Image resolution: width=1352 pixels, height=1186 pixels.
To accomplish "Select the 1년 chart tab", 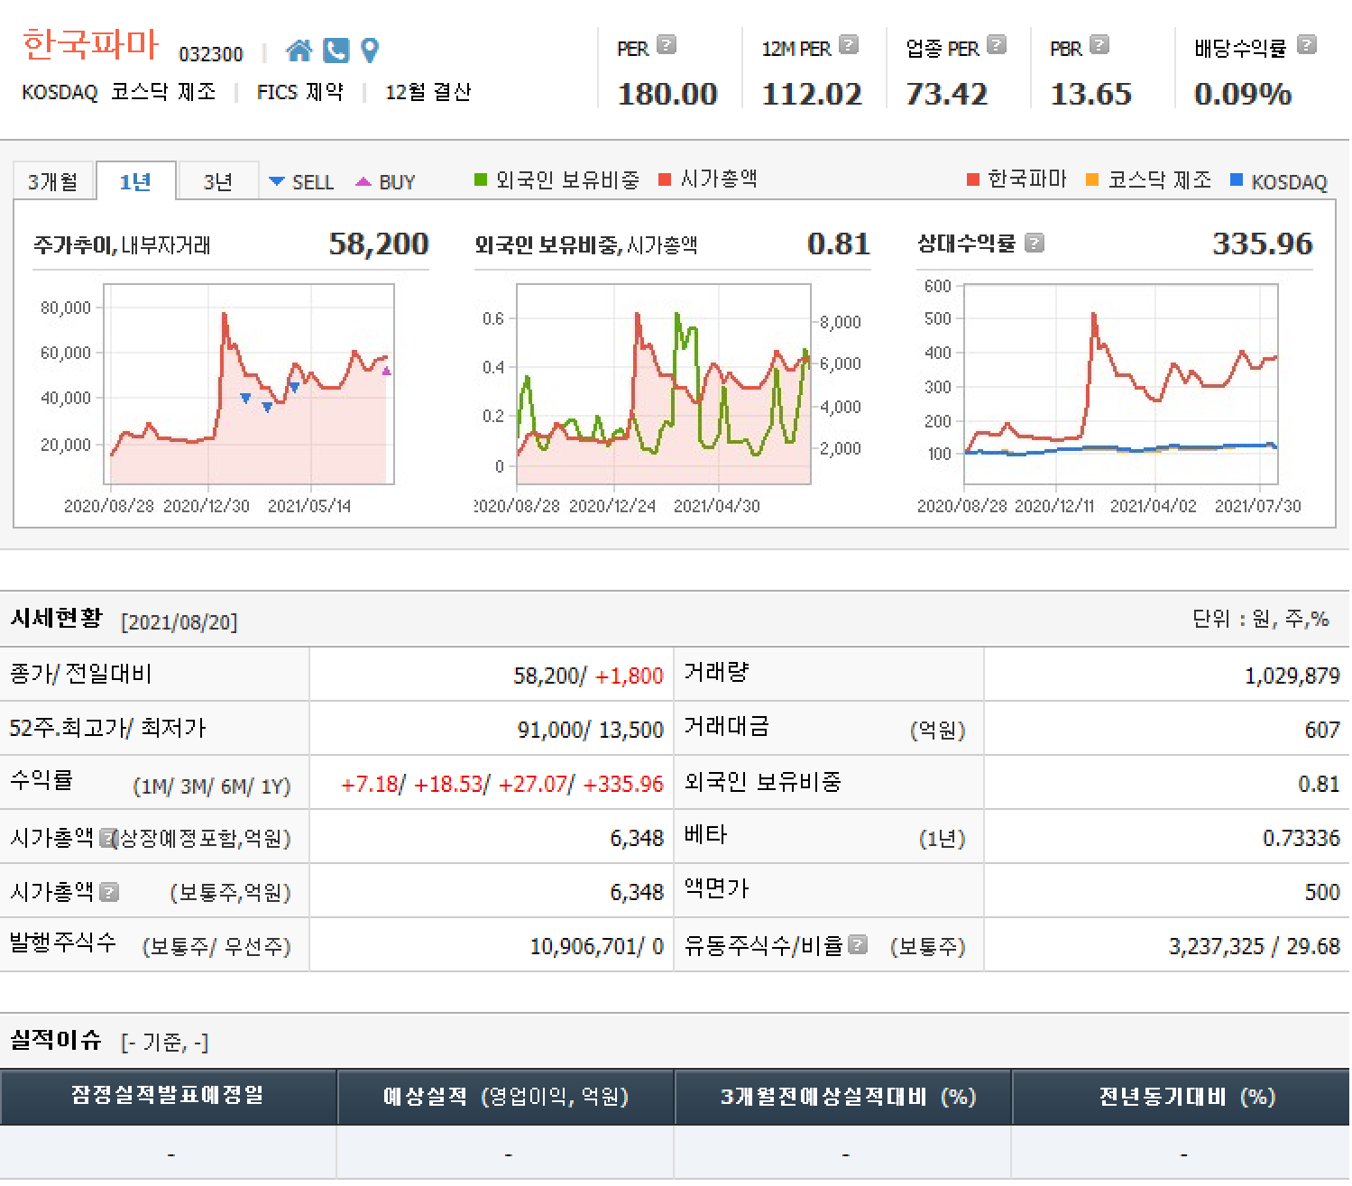I will pos(135,181).
